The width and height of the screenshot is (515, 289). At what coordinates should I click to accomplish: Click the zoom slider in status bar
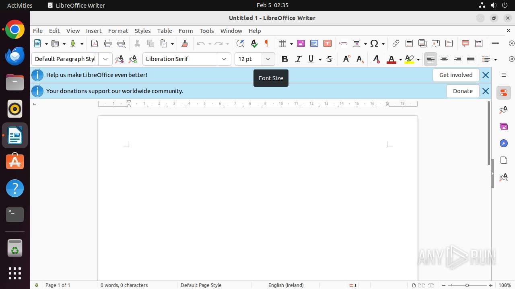point(467,285)
